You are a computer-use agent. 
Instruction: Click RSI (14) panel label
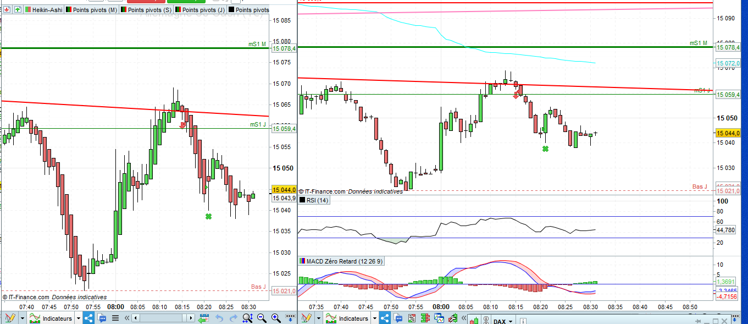click(x=313, y=200)
